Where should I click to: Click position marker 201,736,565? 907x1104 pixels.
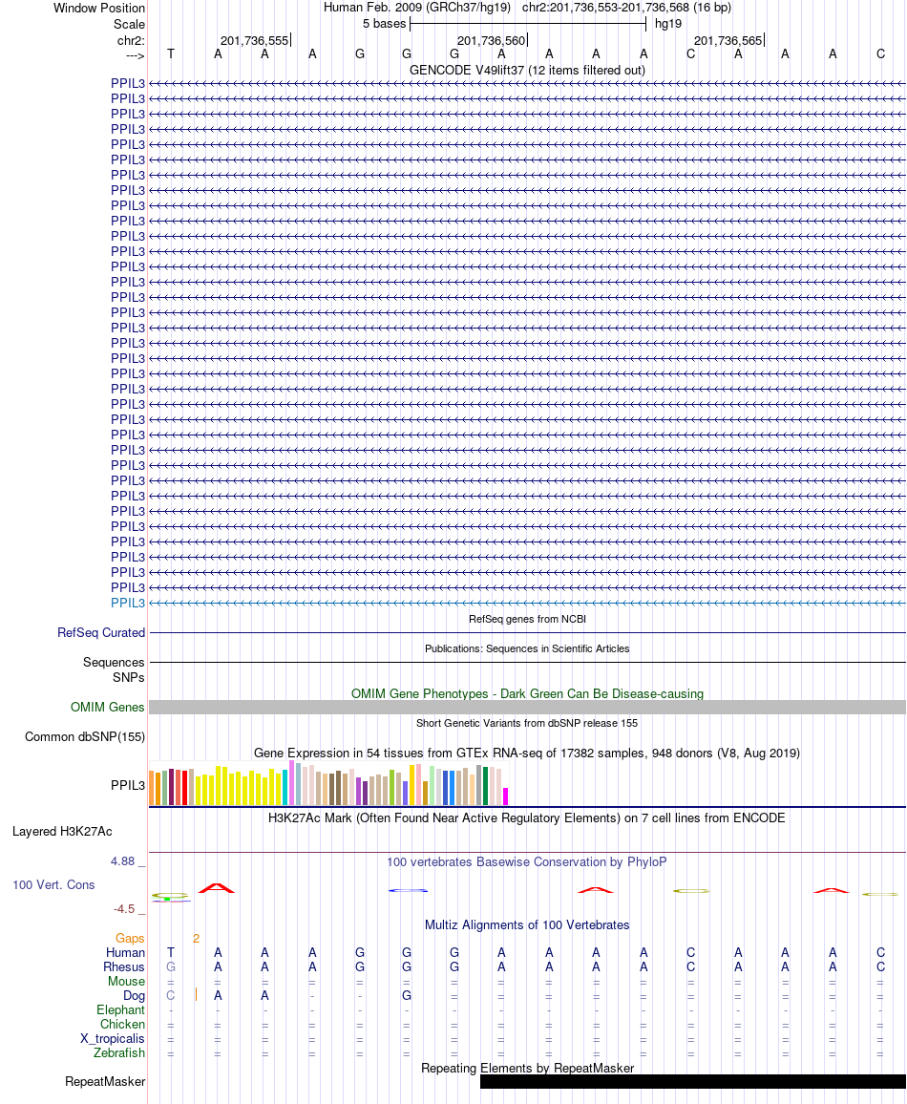pyautogui.click(x=728, y=41)
